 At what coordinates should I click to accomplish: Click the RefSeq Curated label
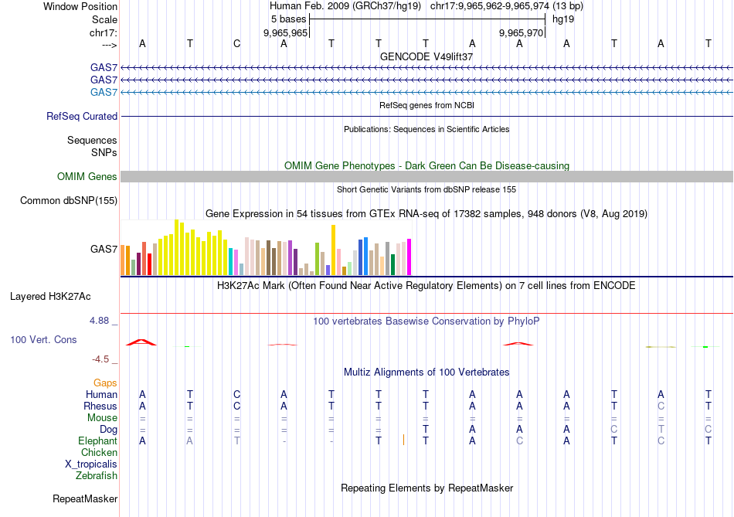82,116
